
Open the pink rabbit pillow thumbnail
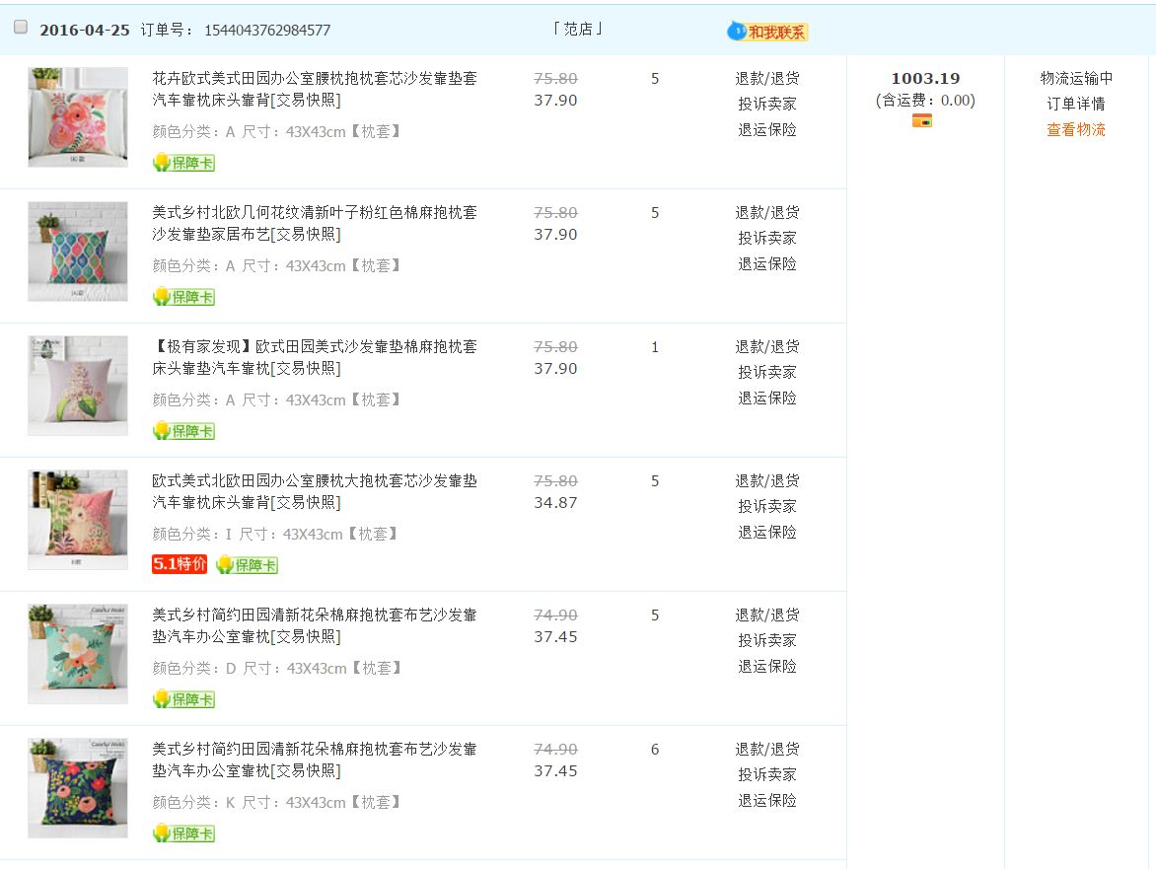pos(78,520)
